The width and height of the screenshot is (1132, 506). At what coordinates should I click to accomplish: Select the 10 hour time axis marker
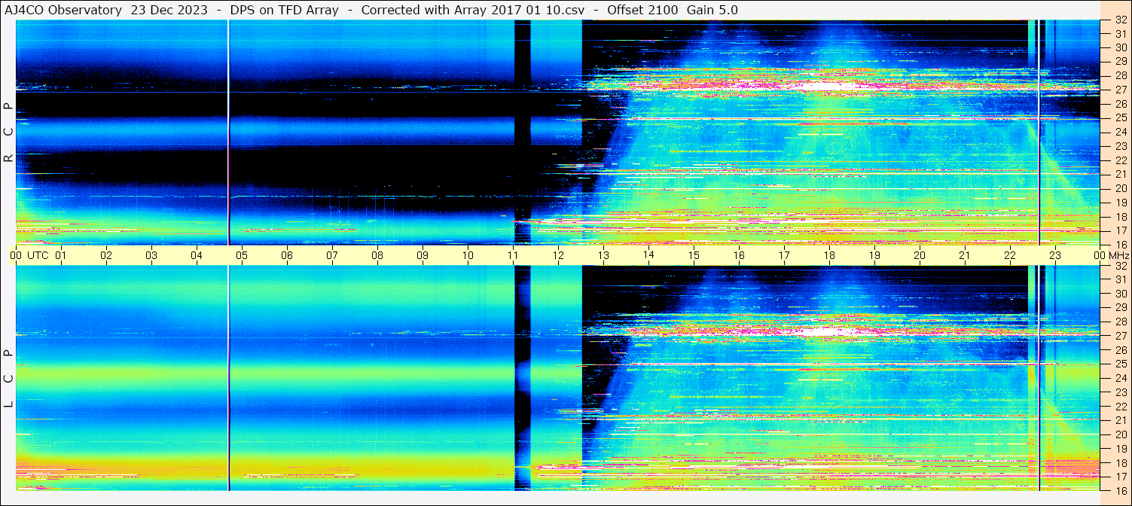click(468, 255)
